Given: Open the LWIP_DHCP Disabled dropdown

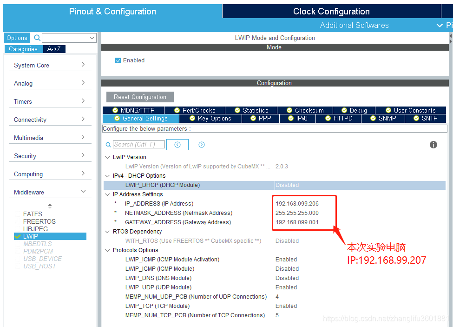Looking at the screenshot, I should click(x=297, y=185).
